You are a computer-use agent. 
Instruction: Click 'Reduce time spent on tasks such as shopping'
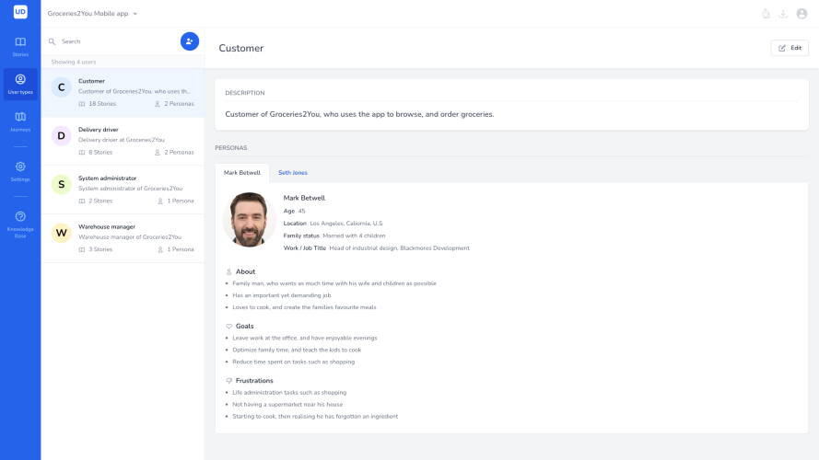point(294,362)
